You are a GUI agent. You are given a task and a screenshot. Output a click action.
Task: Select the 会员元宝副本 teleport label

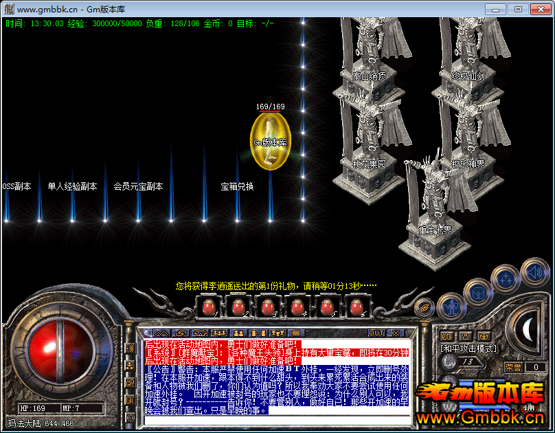click(138, 186)
